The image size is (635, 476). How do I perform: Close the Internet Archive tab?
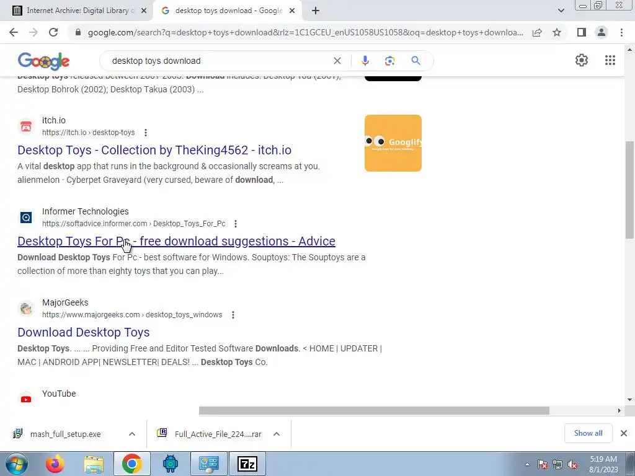coord(144,11)
